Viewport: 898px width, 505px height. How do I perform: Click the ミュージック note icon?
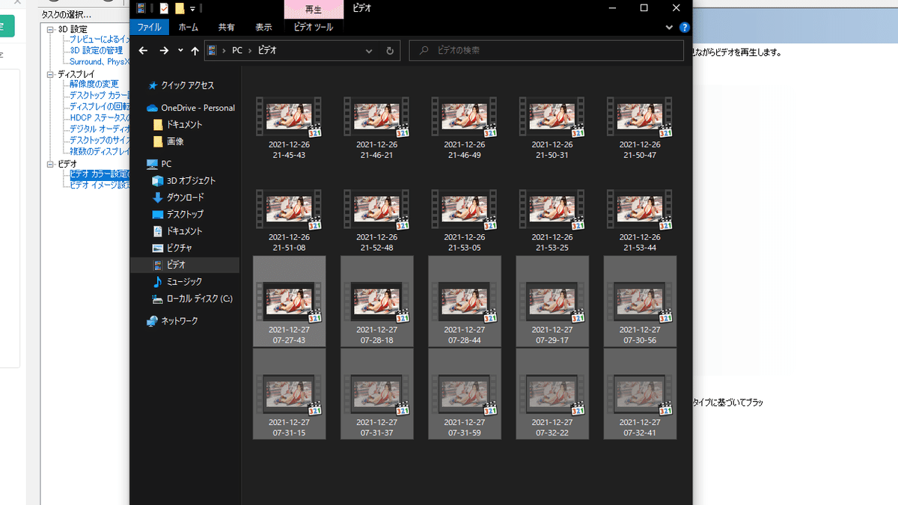[x=158, y=281]
